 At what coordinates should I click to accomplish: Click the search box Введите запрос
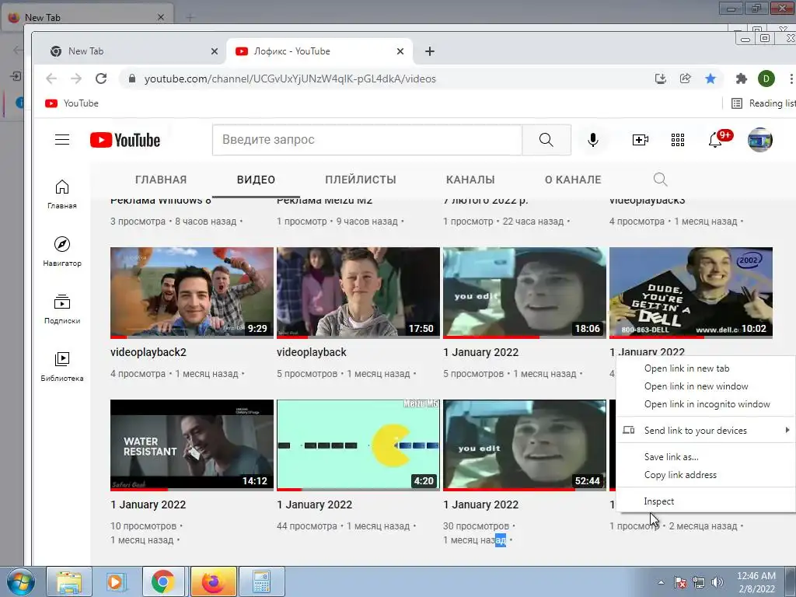point(368,140)
